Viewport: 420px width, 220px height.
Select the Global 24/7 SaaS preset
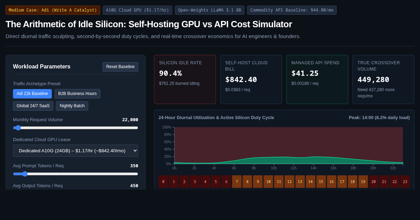coord(33,106)
